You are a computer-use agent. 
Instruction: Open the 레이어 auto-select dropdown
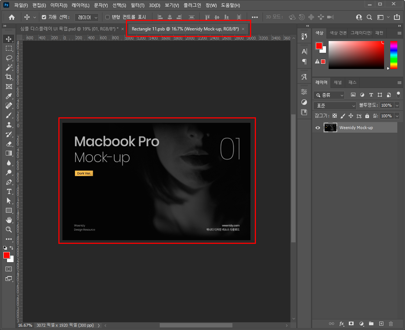pyautogui.click(x=87, y=17)
